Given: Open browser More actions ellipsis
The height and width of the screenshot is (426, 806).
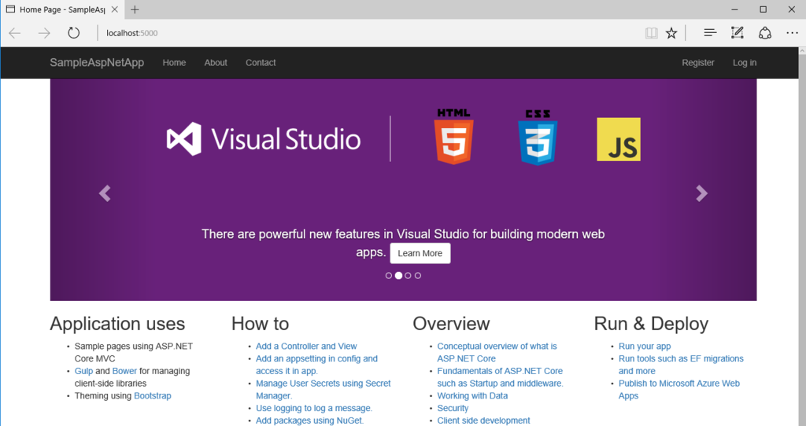Looking at the screenshot, I should coord(792,33).
